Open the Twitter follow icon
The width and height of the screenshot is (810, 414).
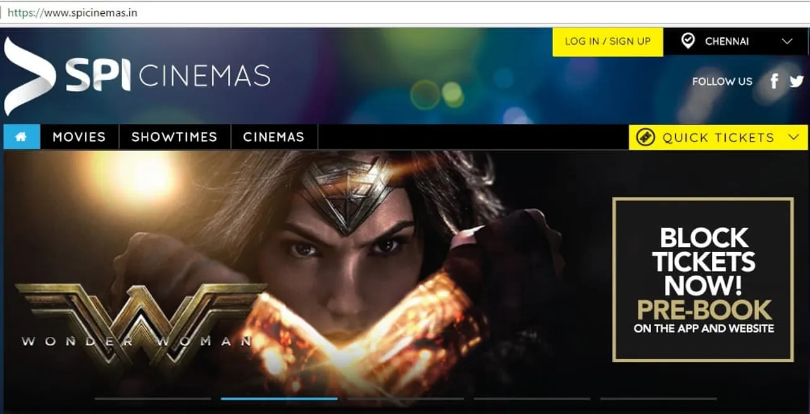click(x=797, y=81)
